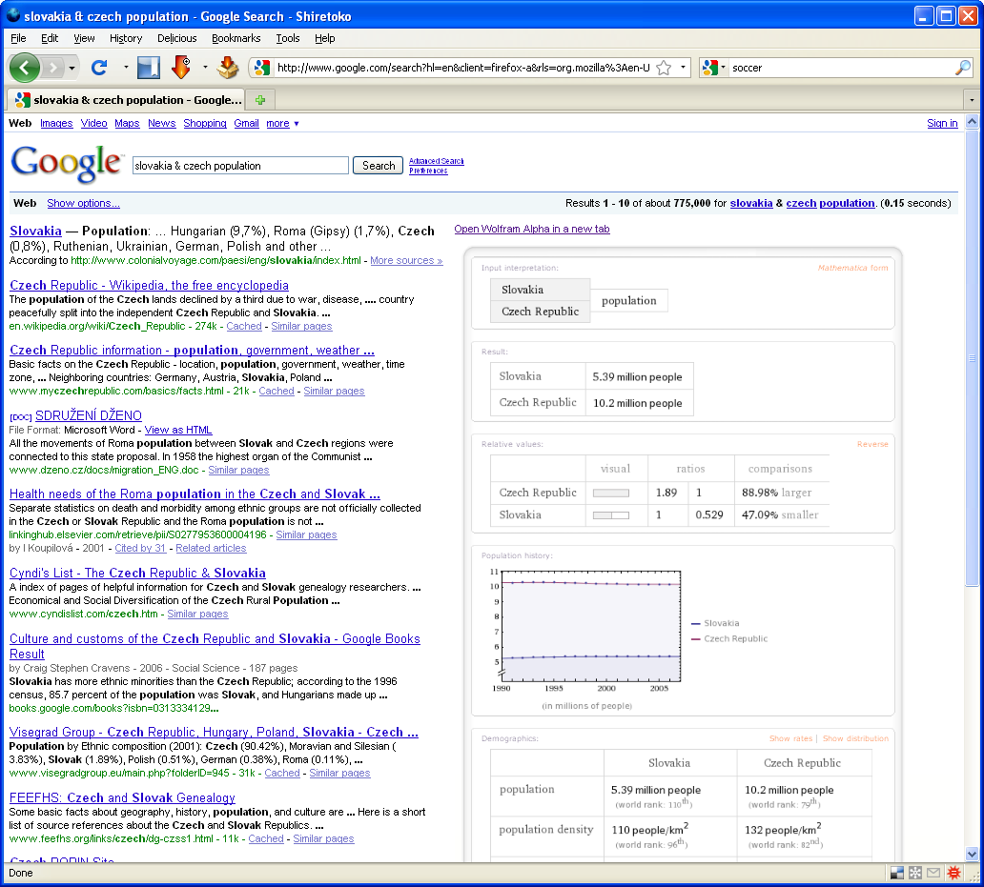This screenshot has width=984, height=887.
Task: Bookmark this page with the star icon
Action: pos(664,68)
